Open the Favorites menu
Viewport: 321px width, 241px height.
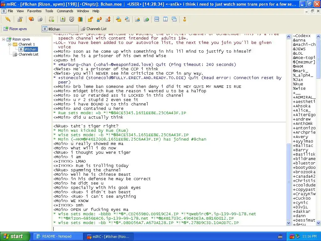34,11
